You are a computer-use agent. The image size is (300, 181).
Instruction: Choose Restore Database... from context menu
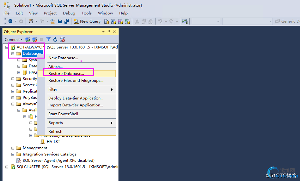pos(77,74)
